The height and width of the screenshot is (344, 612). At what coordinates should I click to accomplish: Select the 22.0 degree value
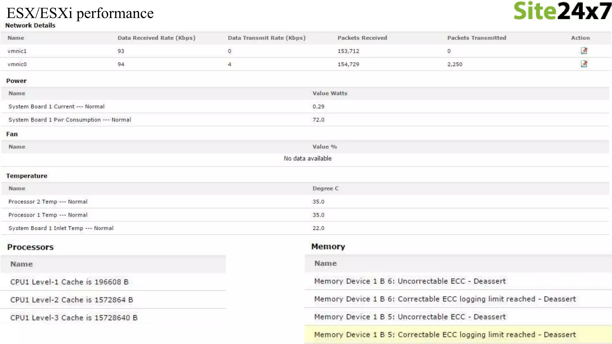pyautogui.click(x=318, y=228)
